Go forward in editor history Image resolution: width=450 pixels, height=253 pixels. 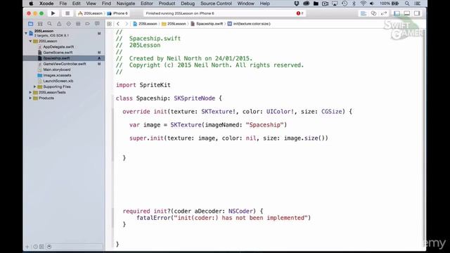[127, 24]
